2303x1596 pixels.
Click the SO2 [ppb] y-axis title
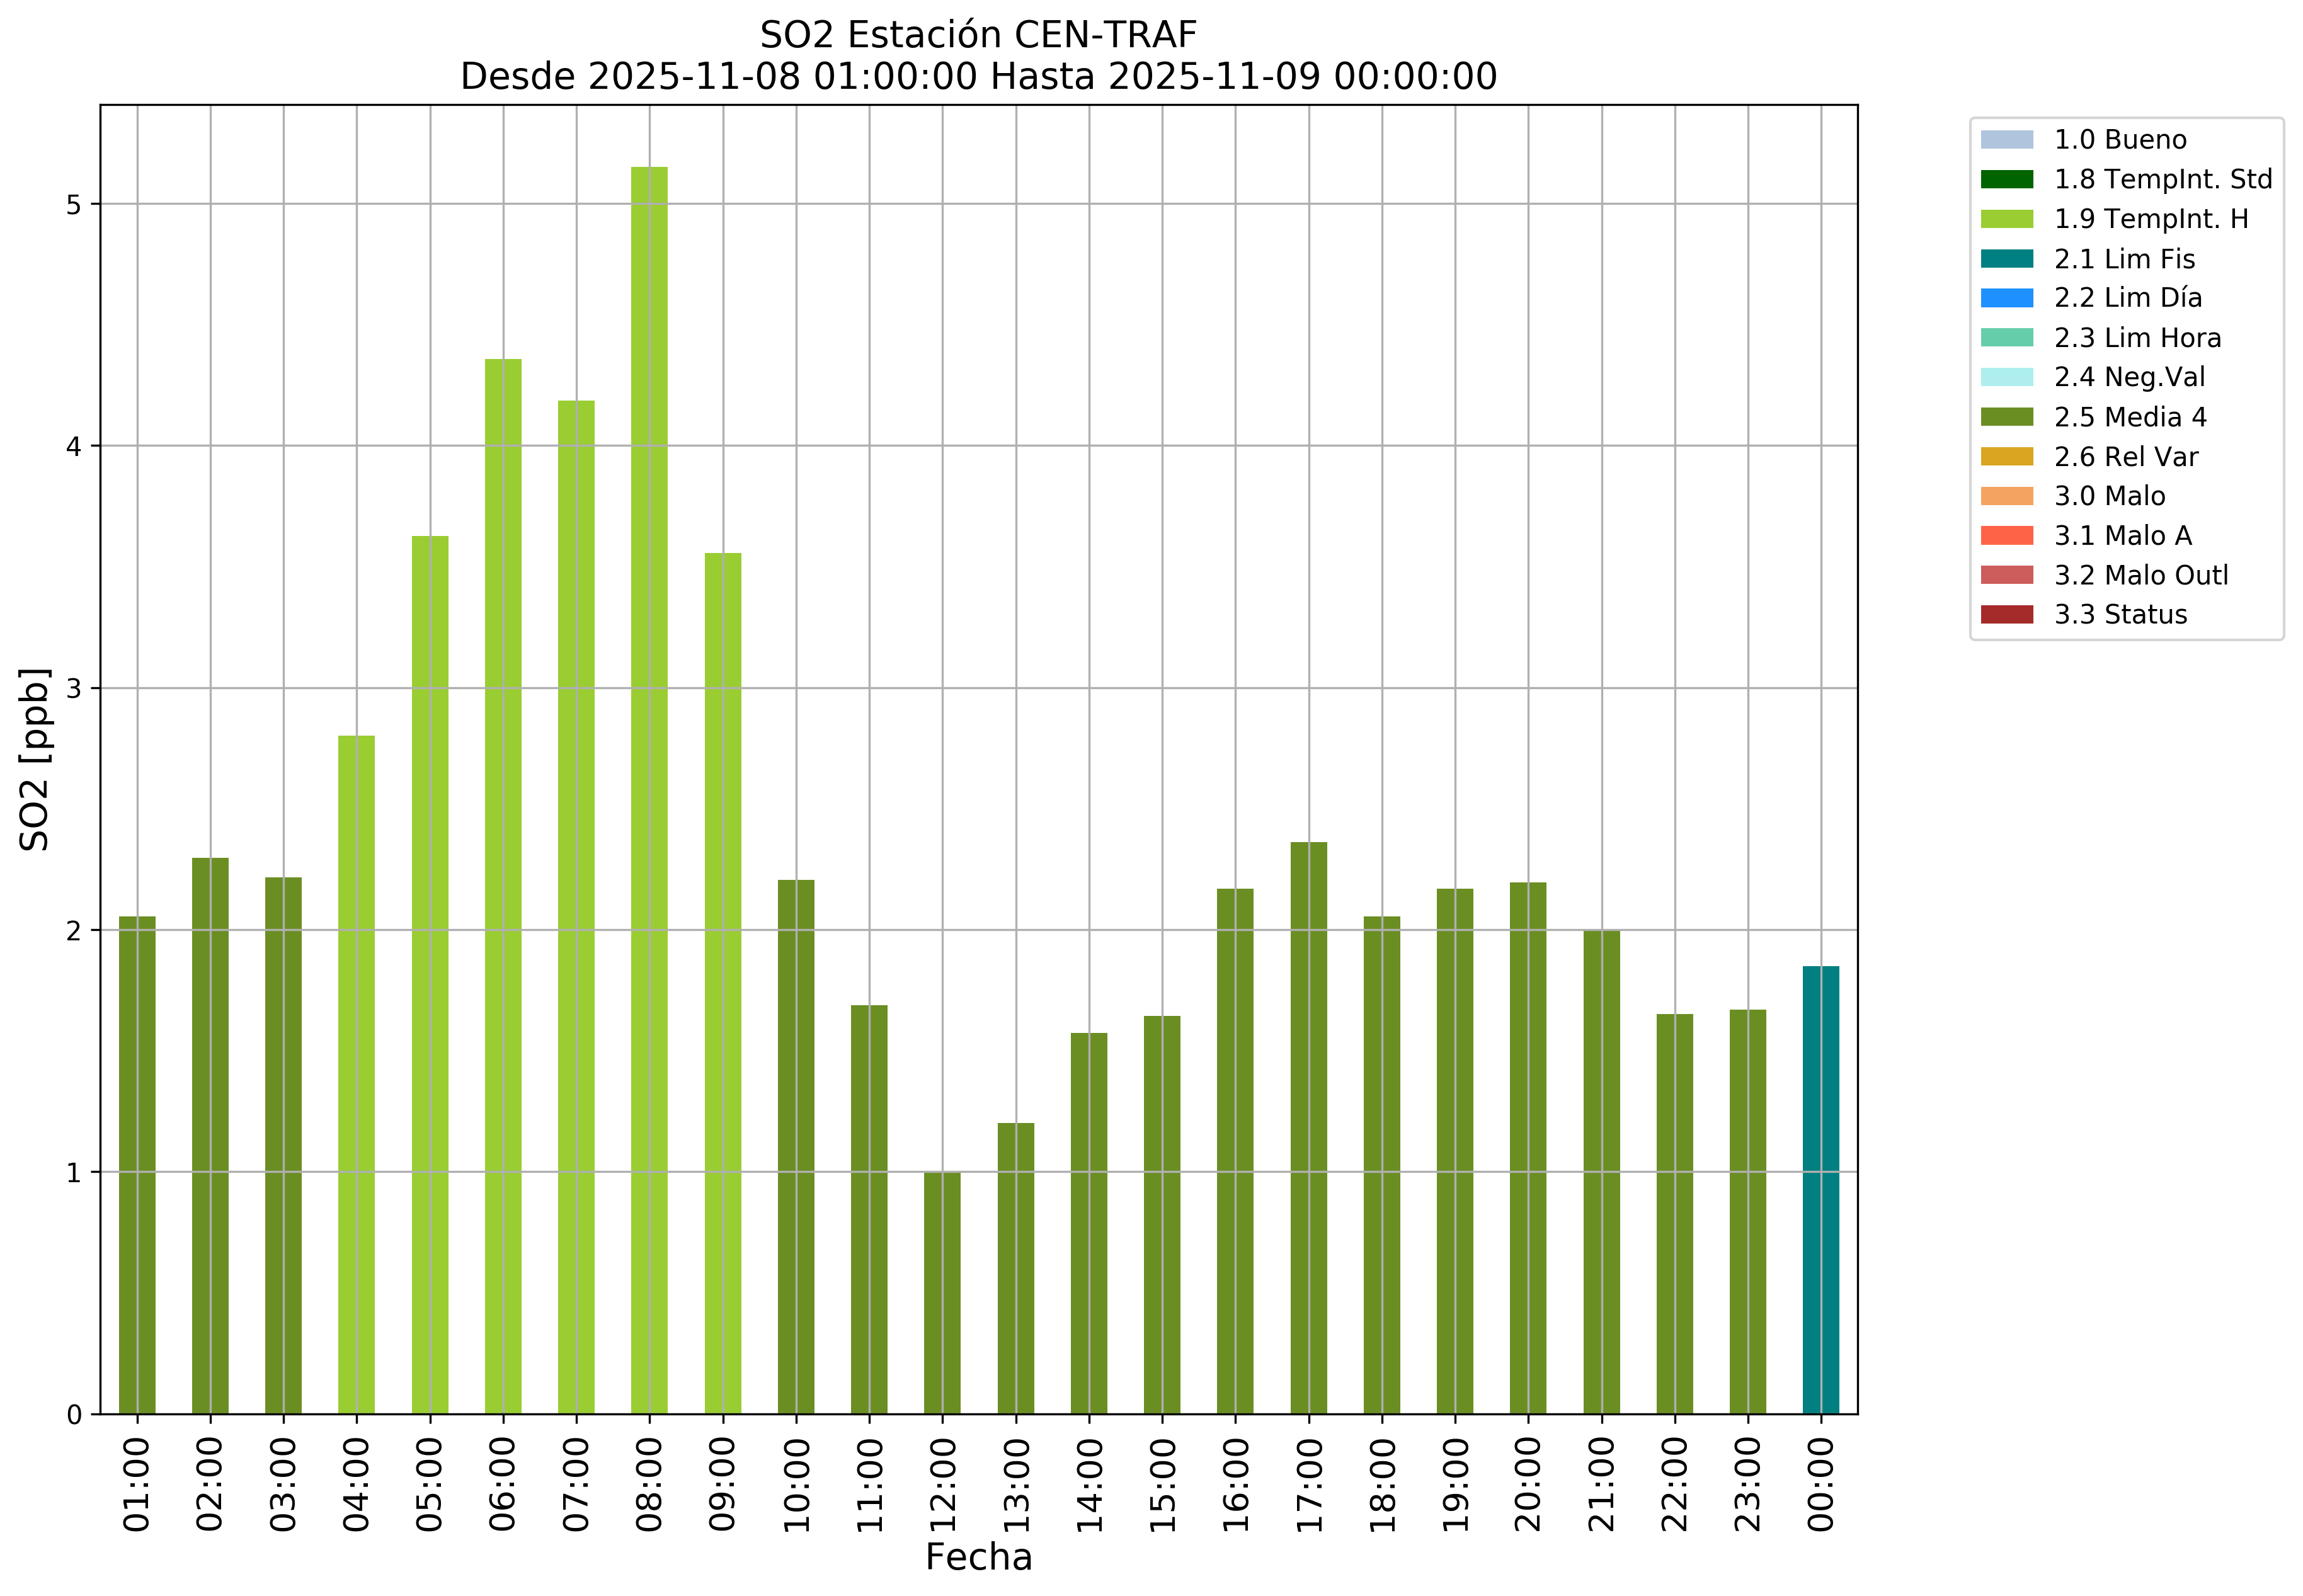(x=35, y=759)
